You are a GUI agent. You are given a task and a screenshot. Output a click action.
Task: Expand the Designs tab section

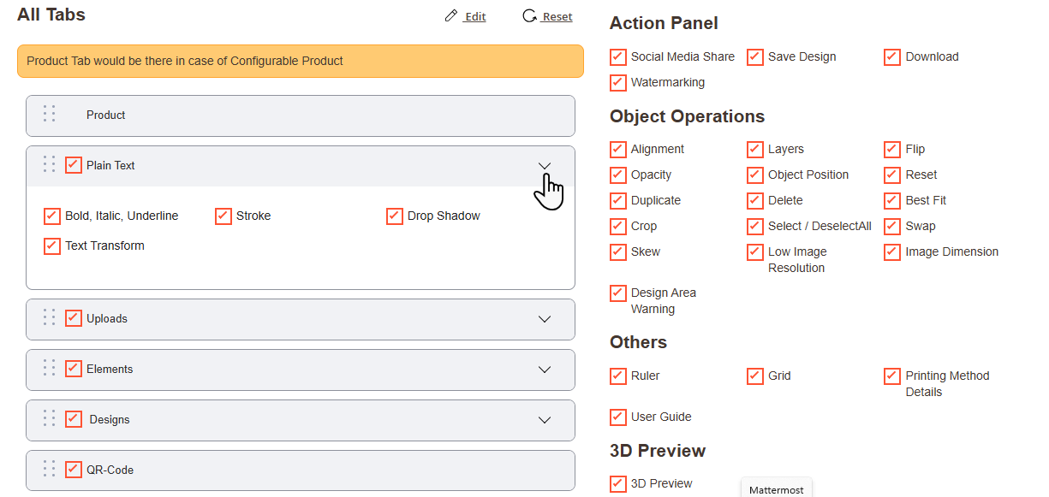545,420
